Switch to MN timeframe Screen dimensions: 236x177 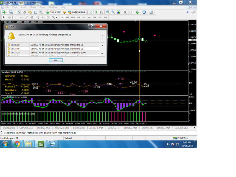coord(105,17)
